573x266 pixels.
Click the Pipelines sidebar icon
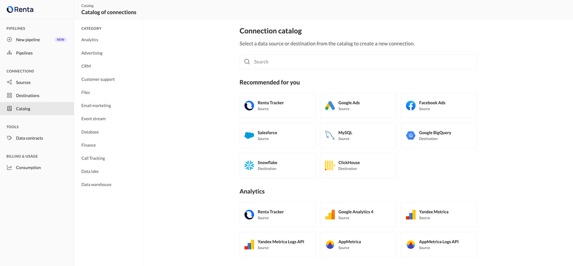(10, 53)
